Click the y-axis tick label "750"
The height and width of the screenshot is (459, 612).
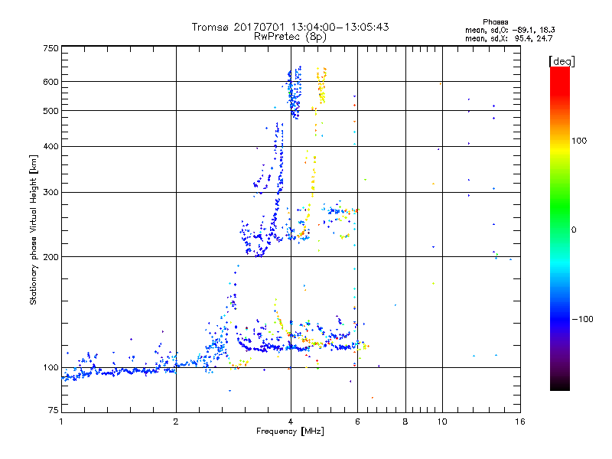tap(50, 48)
